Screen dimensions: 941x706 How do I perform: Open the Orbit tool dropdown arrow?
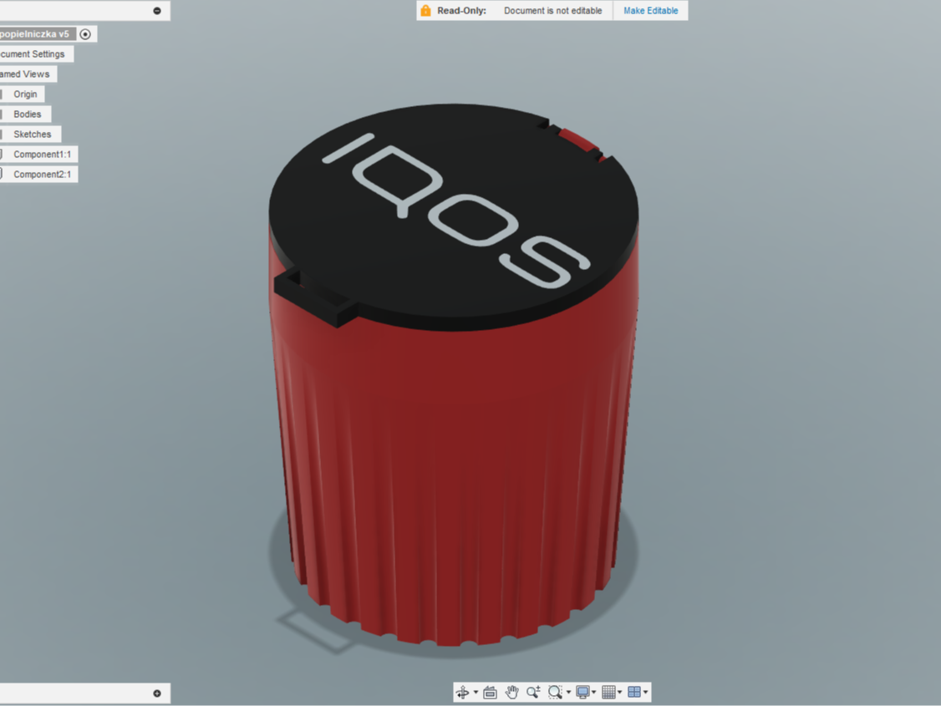click(x=476, y=692)
